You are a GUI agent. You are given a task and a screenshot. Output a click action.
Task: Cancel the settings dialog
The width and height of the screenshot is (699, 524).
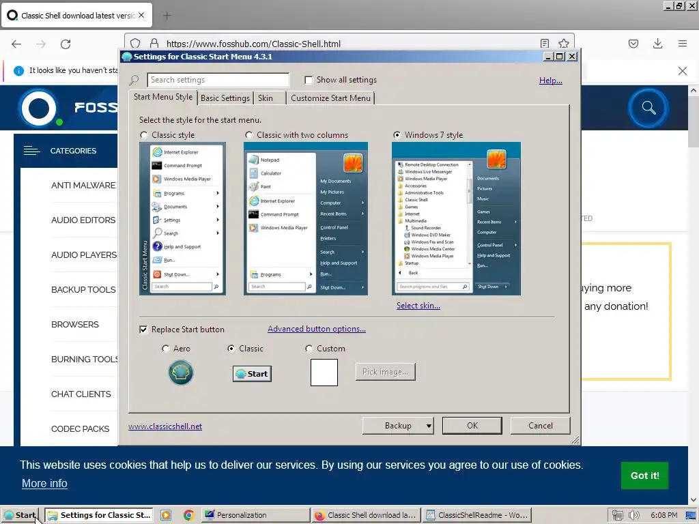(x=541, y=426)
